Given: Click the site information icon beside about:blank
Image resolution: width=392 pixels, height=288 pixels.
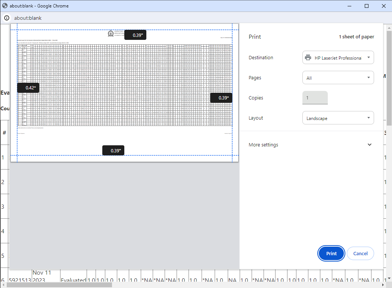Looking at the screenshot, I should click(x=7, y=18).
